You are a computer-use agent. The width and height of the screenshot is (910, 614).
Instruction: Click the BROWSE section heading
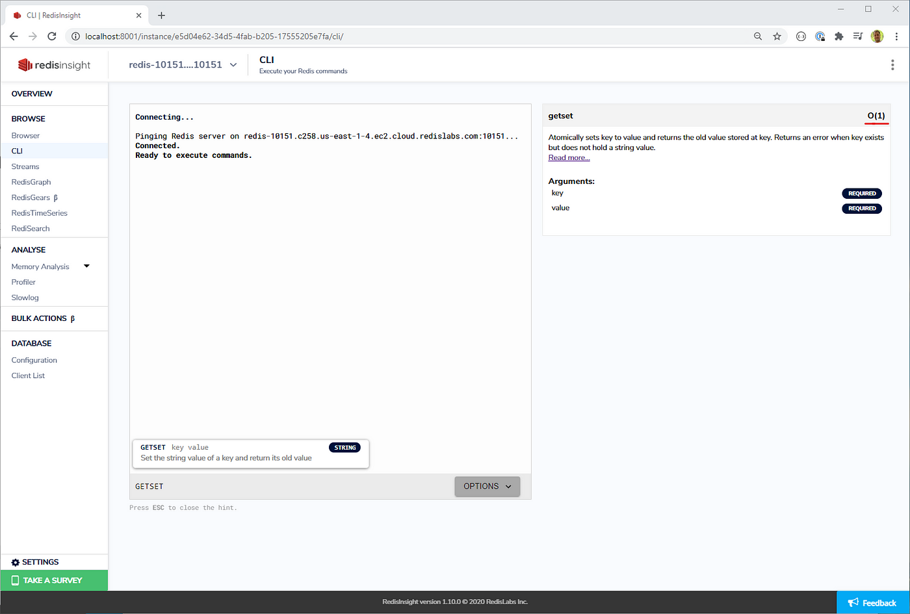coord(28,119)
